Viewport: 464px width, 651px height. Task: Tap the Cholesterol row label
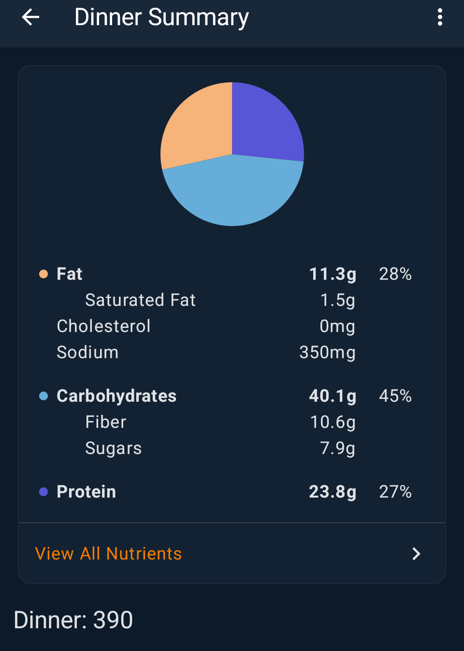(x=104, y=326)
